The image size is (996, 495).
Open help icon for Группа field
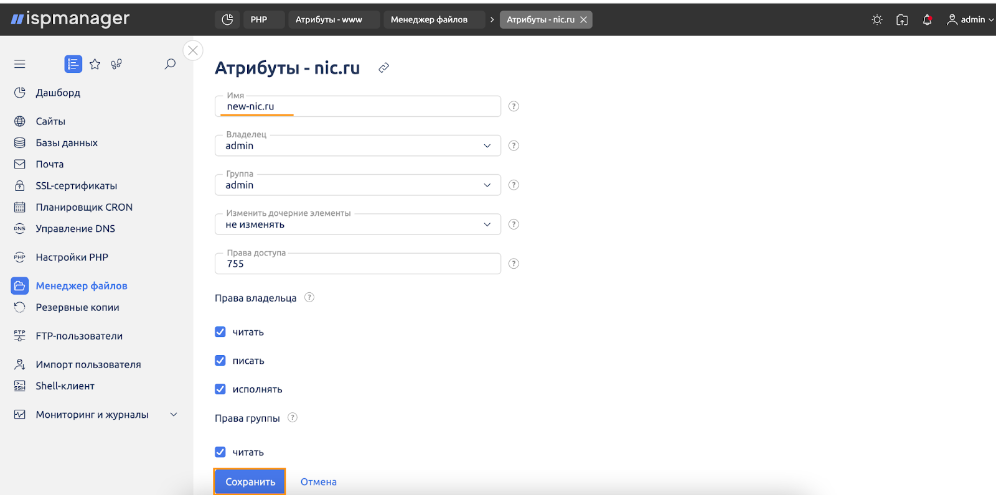pyautogui.click(x=514, y=185)
